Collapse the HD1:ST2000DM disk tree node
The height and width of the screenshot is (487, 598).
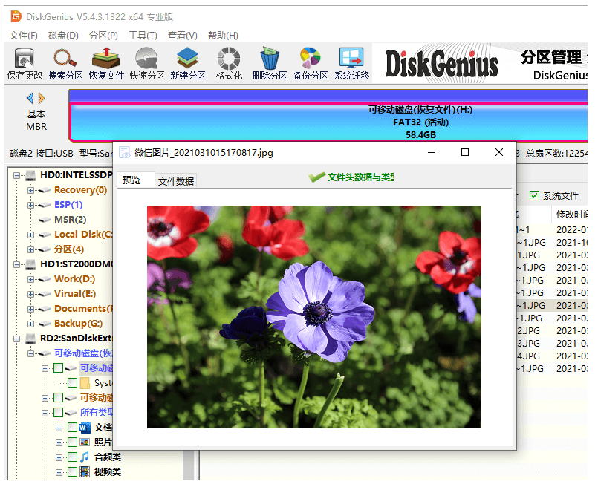point(18,264)
